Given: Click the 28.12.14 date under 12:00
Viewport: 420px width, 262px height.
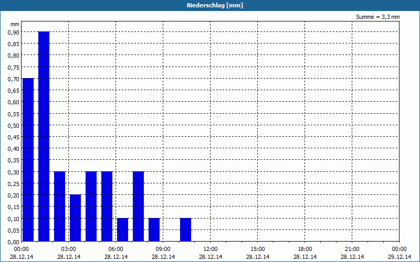Looking at the screenshot, I should click(211, 257).
